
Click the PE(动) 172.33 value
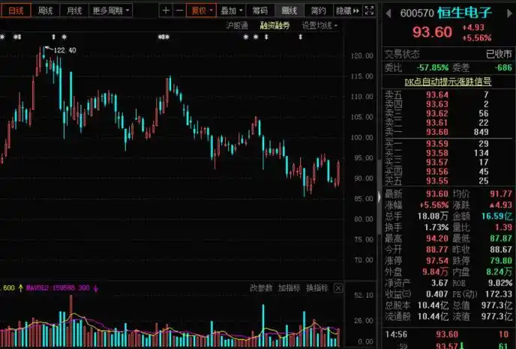499,294
